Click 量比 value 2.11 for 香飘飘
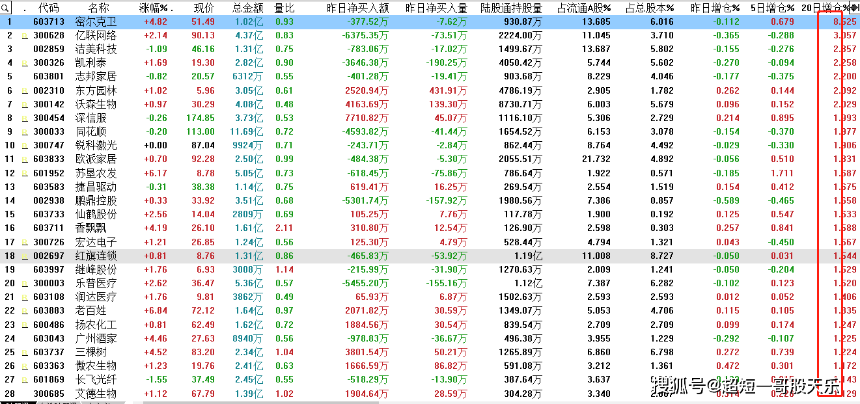Viewport: 860px width, 404px height. point(284,228)
